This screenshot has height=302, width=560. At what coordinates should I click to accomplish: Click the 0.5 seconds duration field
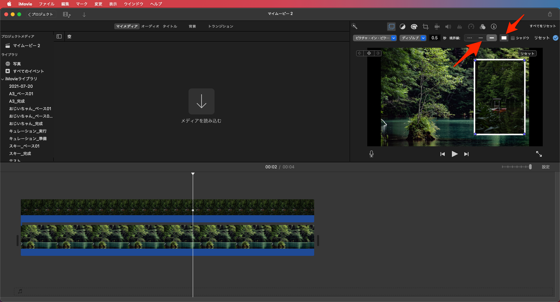point(434,38)
